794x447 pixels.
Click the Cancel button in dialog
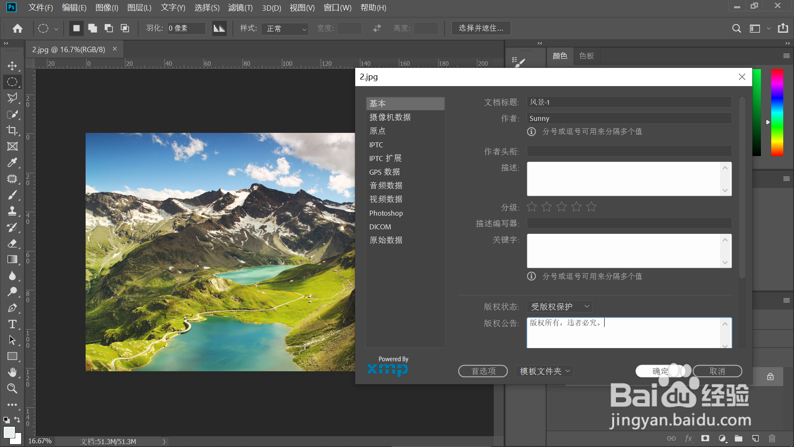717,371
